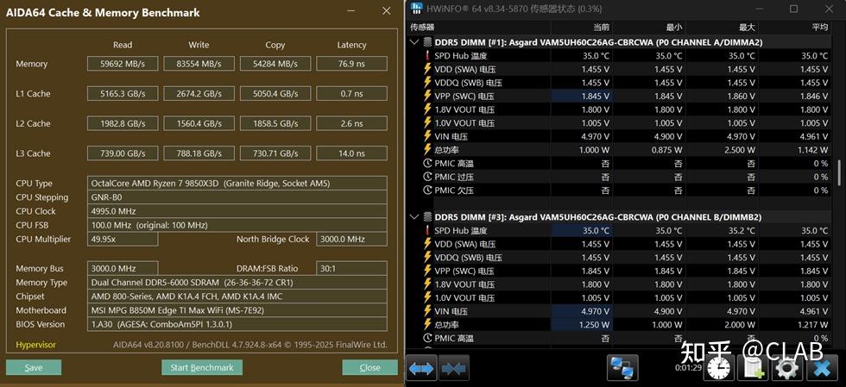Open HWiNFO sensor settings gear icon
Viewport: 846px width, 387px height.
click(x=786, y=369)
